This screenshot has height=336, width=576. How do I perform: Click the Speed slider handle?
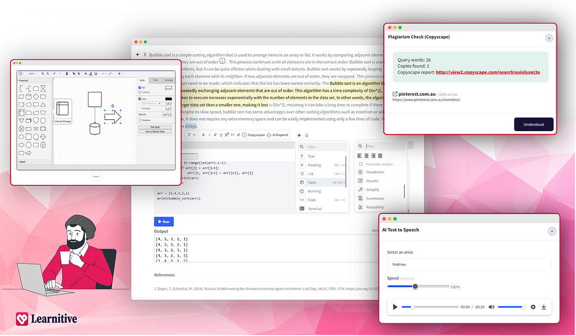click(415, 286)
